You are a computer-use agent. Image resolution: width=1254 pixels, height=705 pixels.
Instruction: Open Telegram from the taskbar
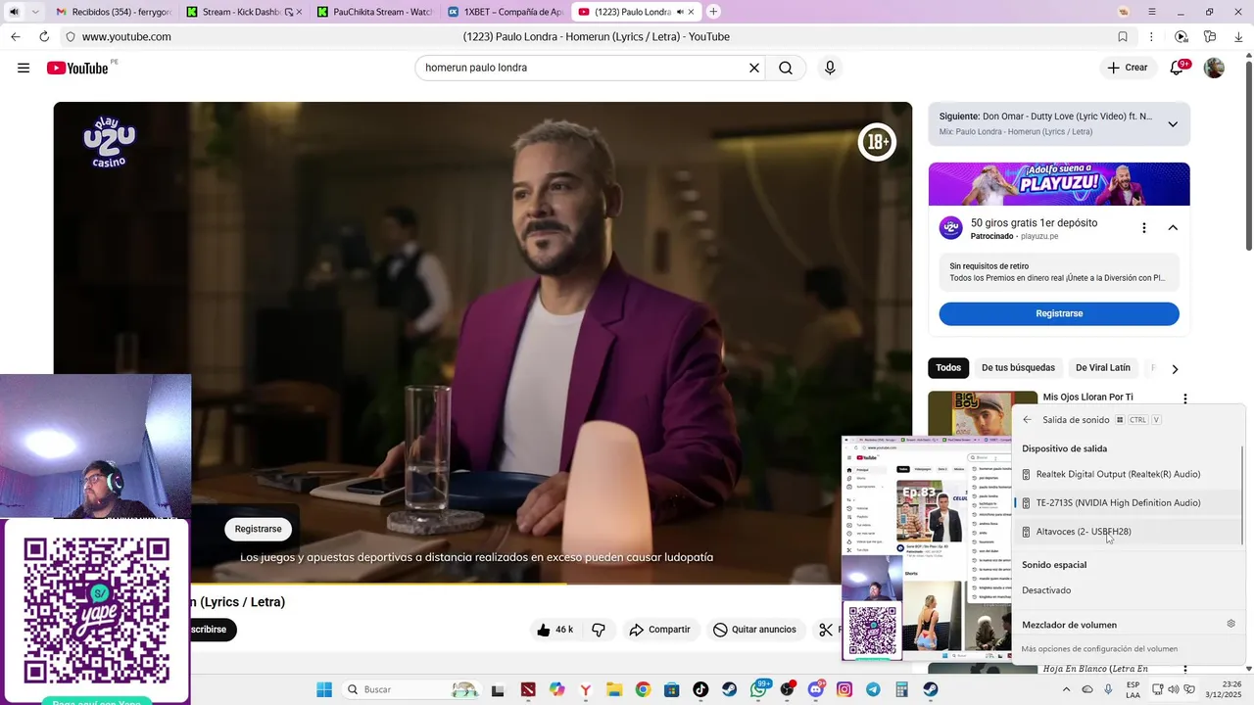(x=873, y=689)
